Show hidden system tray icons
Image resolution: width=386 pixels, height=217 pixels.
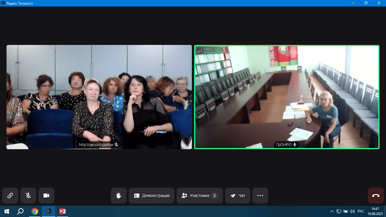coord(332,211)
